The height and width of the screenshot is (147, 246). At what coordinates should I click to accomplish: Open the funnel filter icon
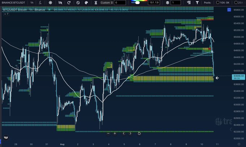pyautogui.click(x=197, y=3)
